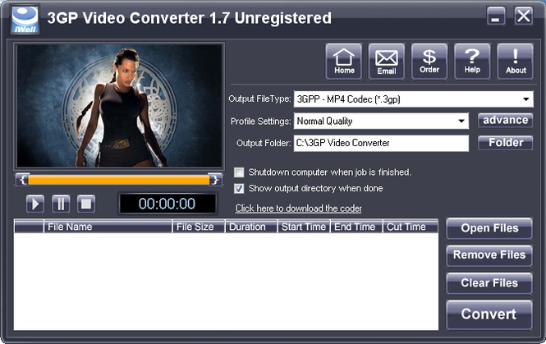
Task: Open the Help question mark icon
Action: click(x=472, y=62)
